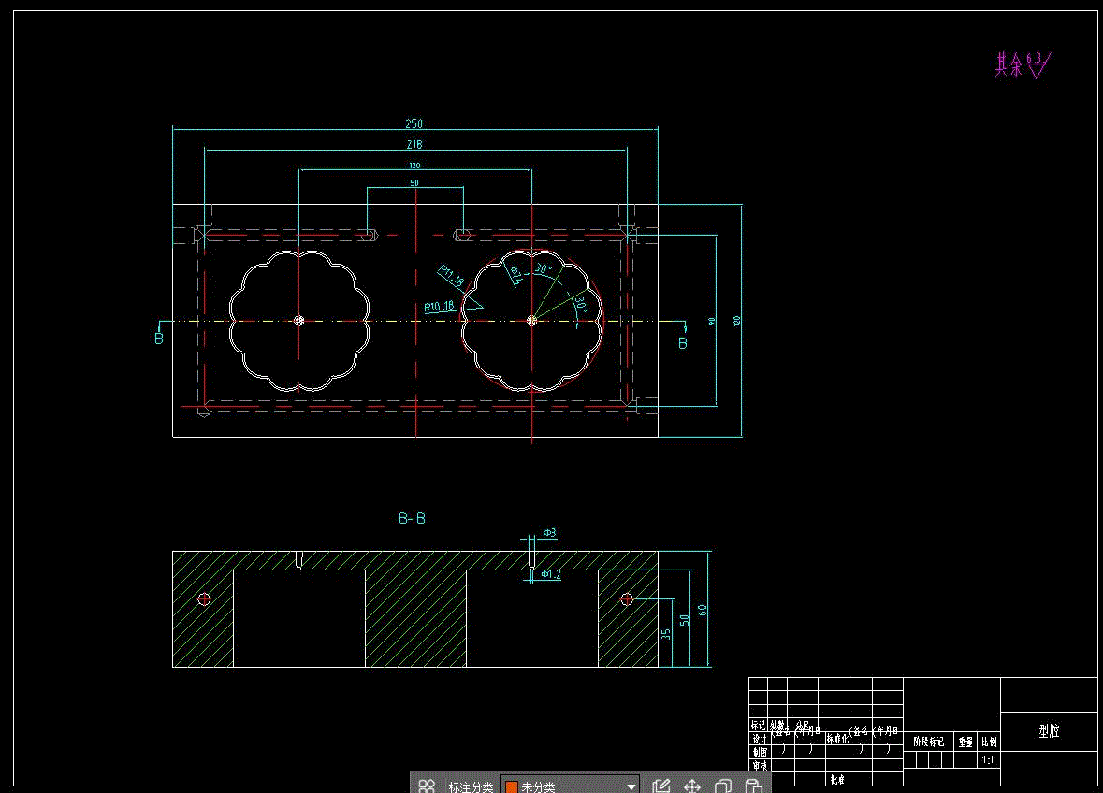The image size is (1103, 793).
Task: Click the R10.18 radius annotation
Action: click(x=439, y=307)
